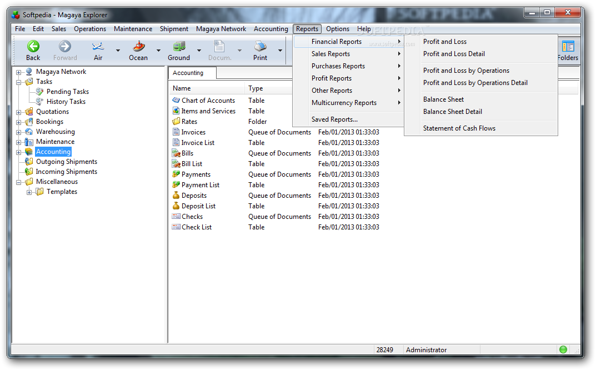The height and width of the screenshot is (370, 596).
Task: Click the Warehousing icon in tree
Action: tap(29, 132)
